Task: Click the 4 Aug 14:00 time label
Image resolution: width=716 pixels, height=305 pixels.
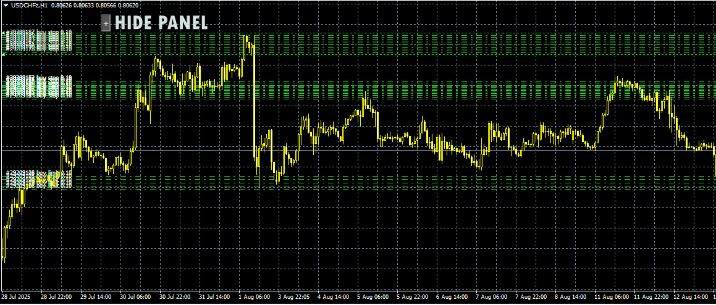Action: (334, 297)
